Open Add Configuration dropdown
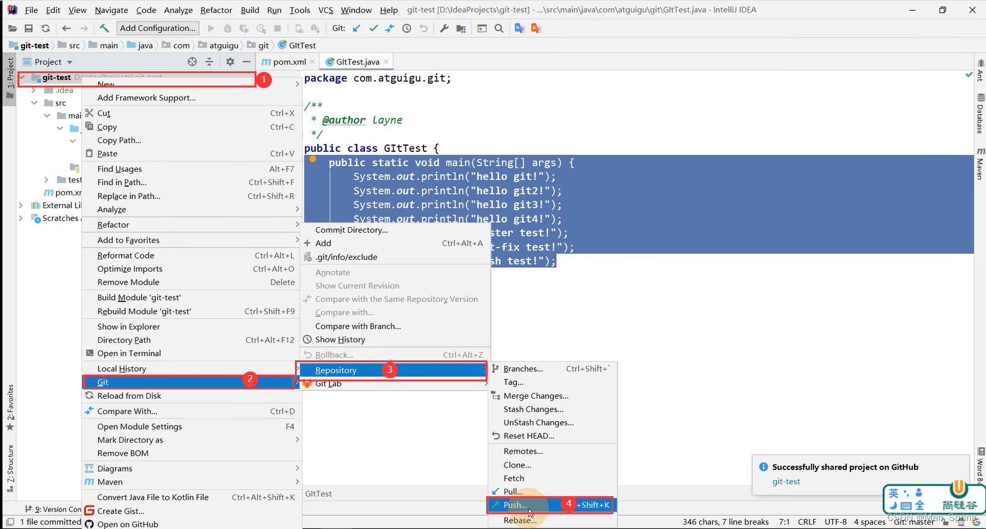This screenshot has height=529, width=986. click(x=158, y=28)
